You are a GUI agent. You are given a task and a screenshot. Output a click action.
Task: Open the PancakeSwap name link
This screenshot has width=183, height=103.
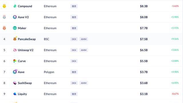[x=27, y=39]
